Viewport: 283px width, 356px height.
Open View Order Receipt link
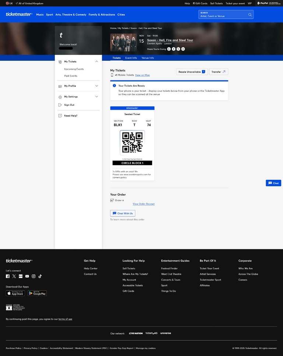point(144,204)
